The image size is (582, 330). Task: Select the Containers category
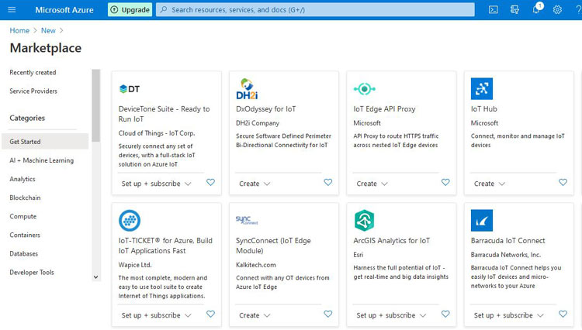[25, 235]
